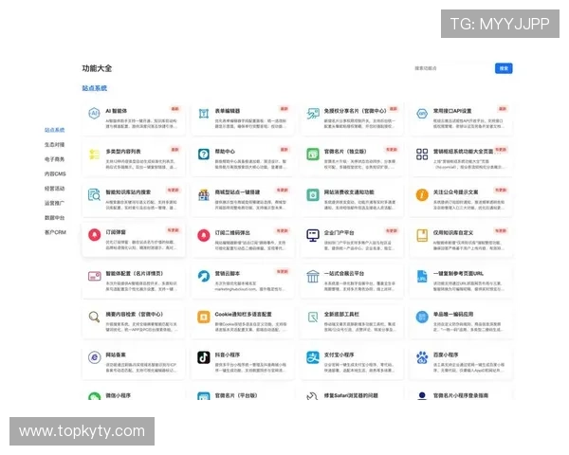
Task: Switch to 电子商务 in the sidebar
Action: pos(54,159)
